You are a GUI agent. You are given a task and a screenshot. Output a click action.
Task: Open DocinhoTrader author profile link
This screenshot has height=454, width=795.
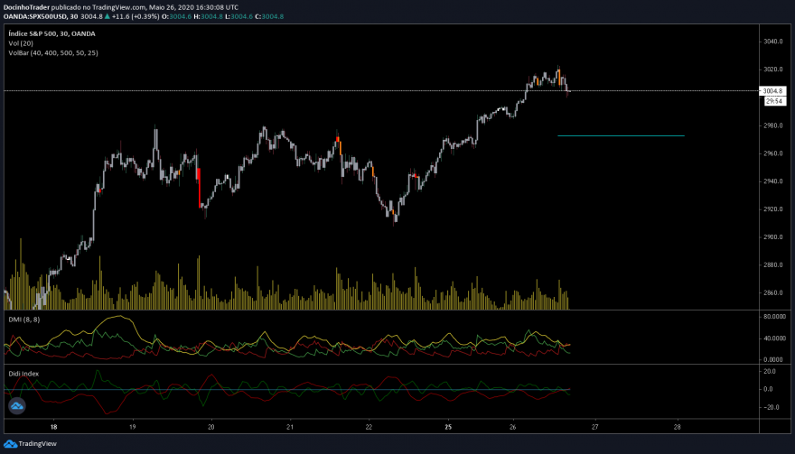pos(26,7)
